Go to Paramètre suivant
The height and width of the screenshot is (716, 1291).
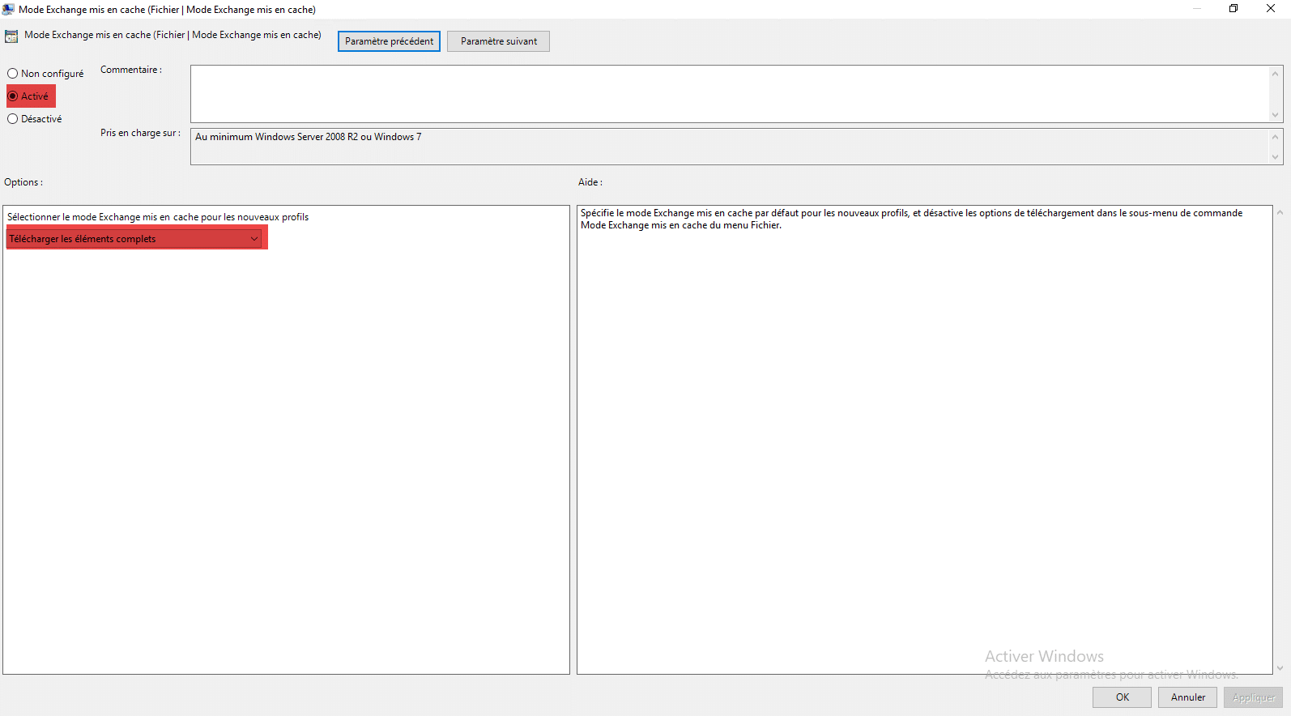click(498, 41)
